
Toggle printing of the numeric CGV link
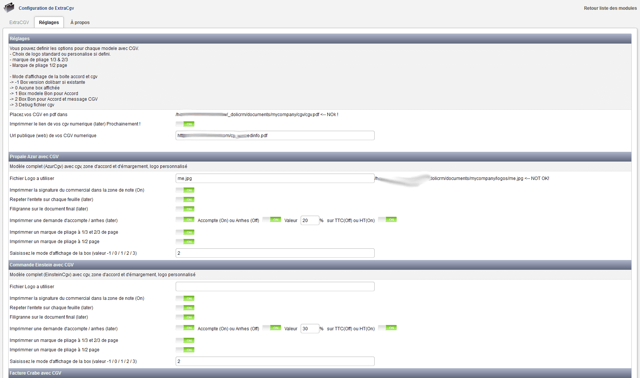[x=185, y=124]
